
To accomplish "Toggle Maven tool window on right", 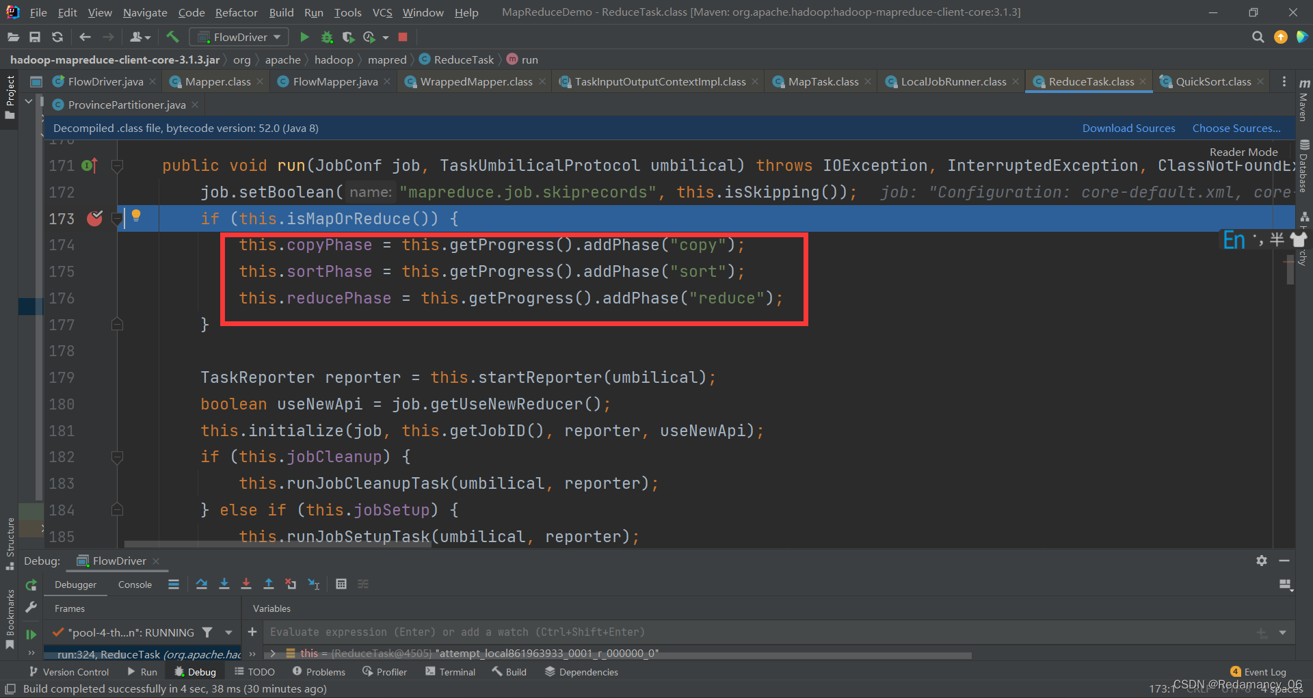I will 1304,100.
